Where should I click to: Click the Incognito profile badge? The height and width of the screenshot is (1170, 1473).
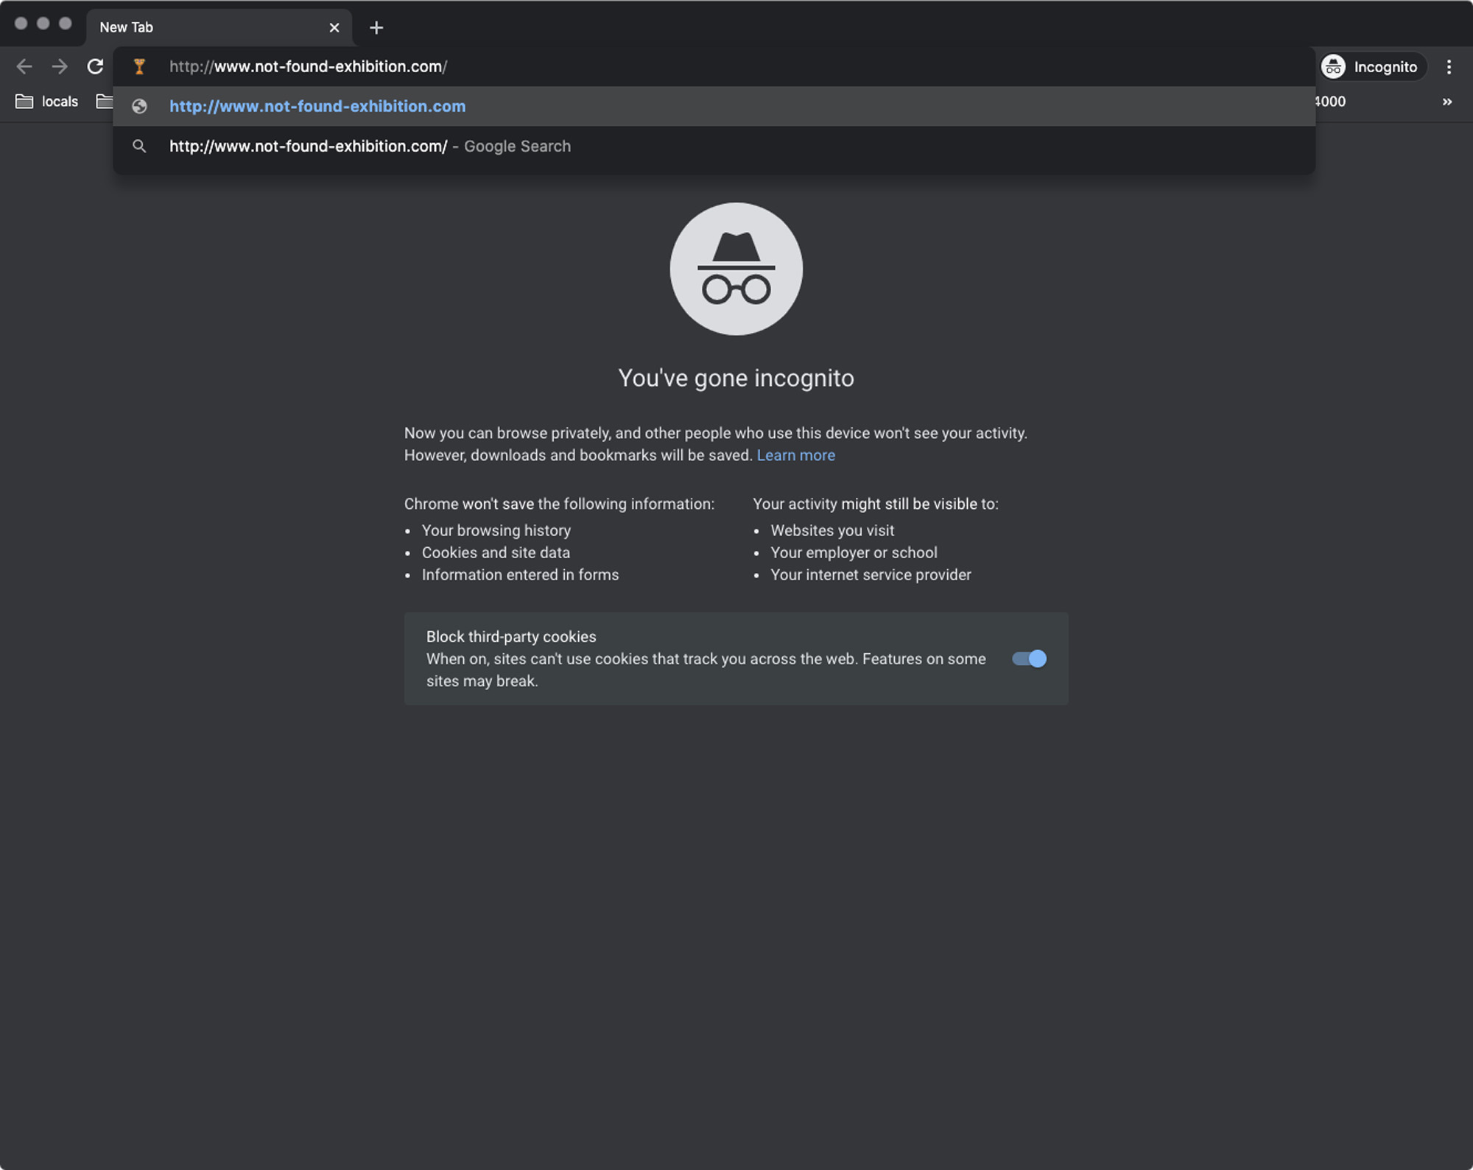click(1373, 67)
